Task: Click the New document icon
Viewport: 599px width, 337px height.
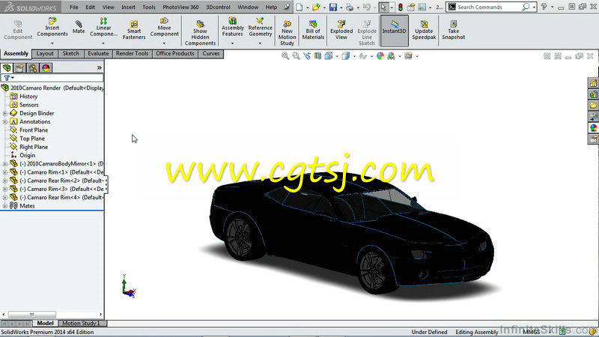Action: 299,7
